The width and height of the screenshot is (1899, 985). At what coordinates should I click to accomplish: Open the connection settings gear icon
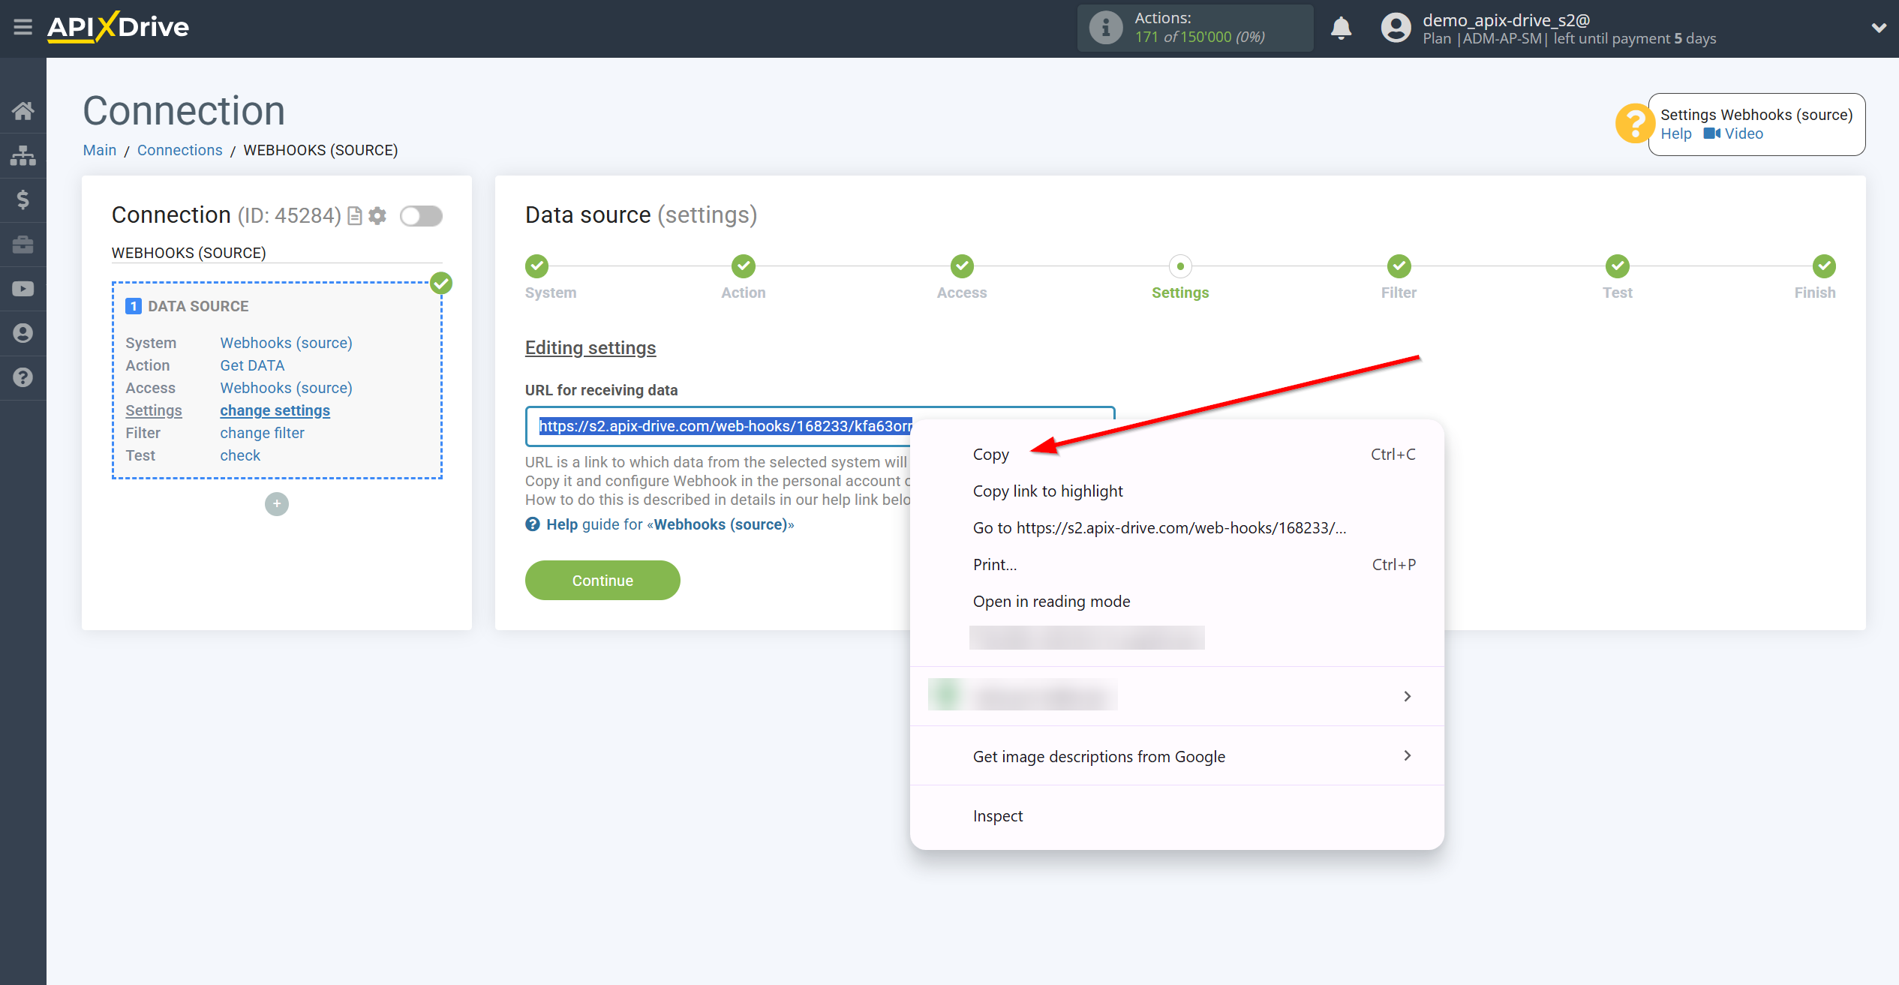(x=377, y=216)
